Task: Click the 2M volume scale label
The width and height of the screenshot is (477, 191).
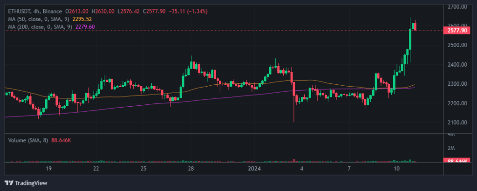Action: tap(451, 148)
